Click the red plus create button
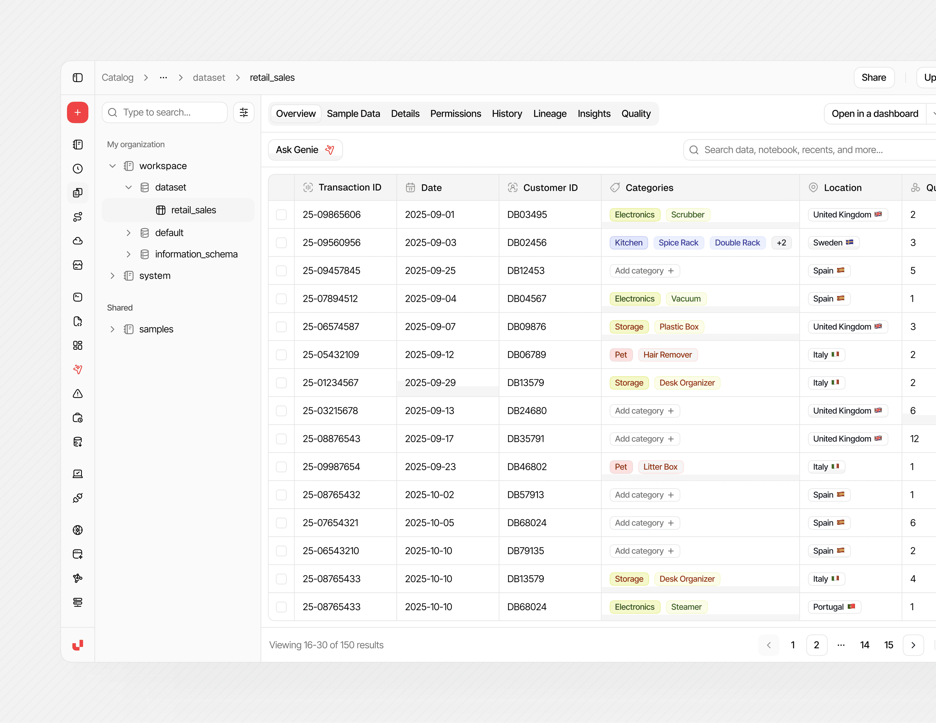The image size is (936, 723). tap(78, 113)
